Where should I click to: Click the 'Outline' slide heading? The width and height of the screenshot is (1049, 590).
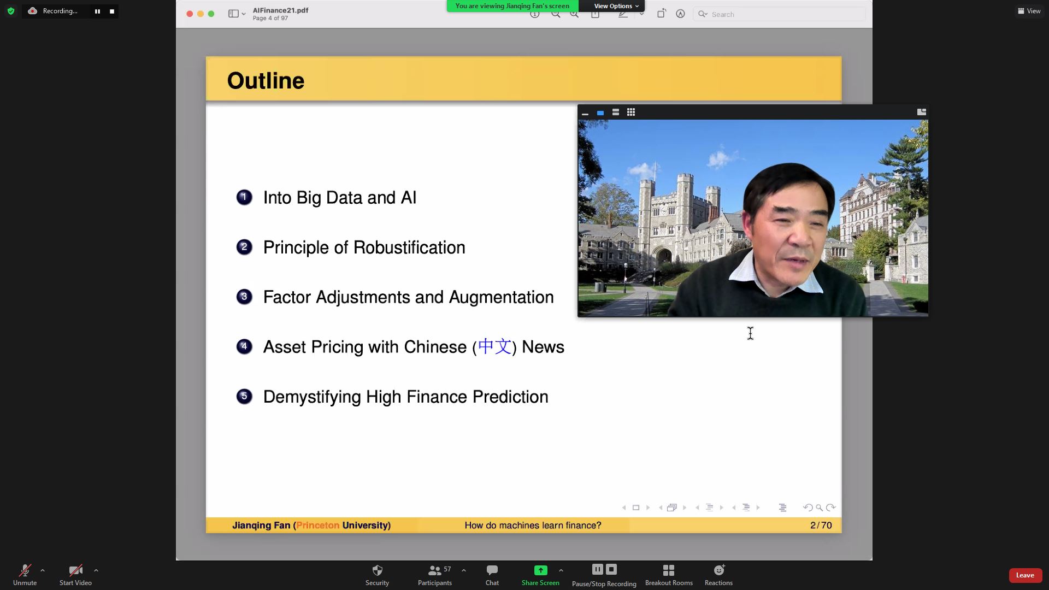pos(266,81)
